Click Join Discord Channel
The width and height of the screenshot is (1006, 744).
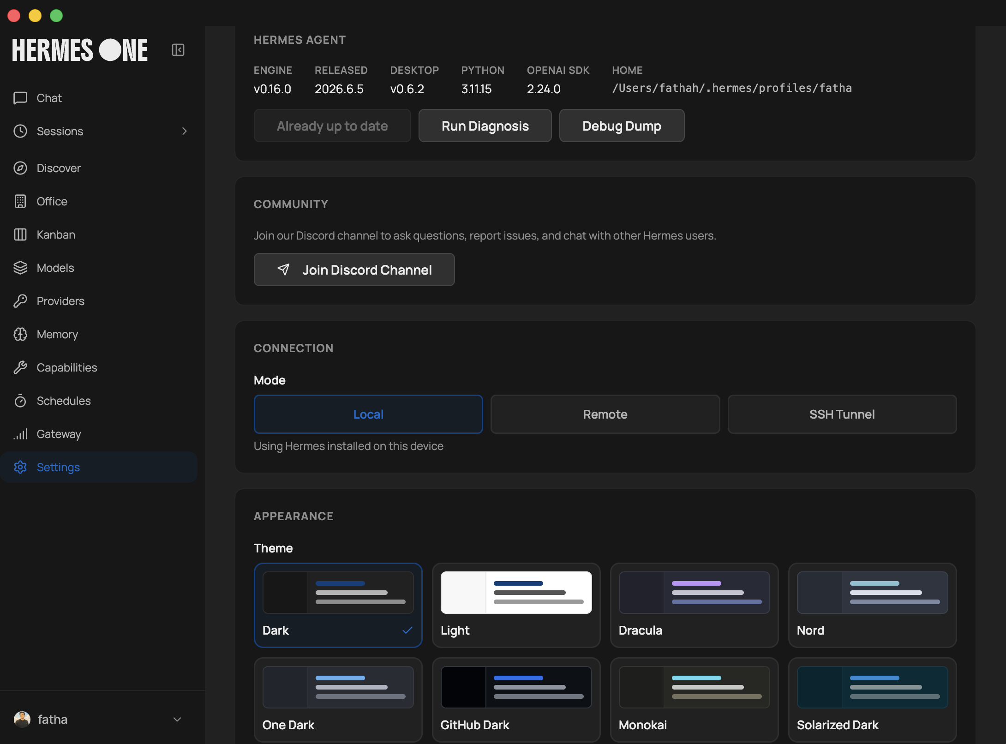pyautogui.click(x=354, y=270)
